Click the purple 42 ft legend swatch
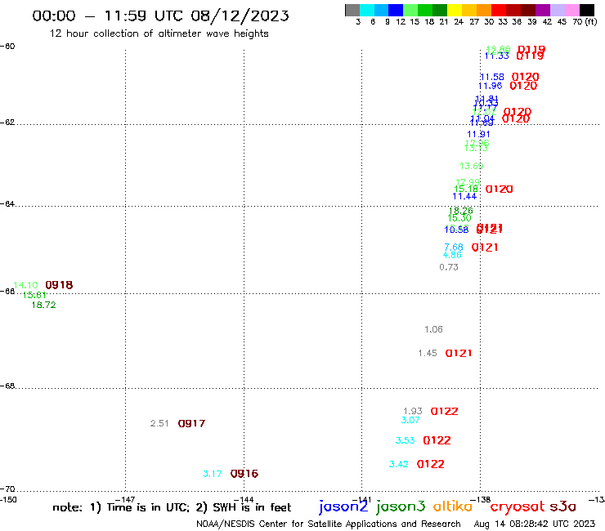This screenshot has width=605, height=531. tap(543, 10)
